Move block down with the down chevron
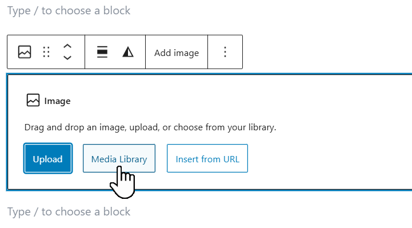This screenshot has width=412, height=228. pyautogui.click(x=67, y=58)
